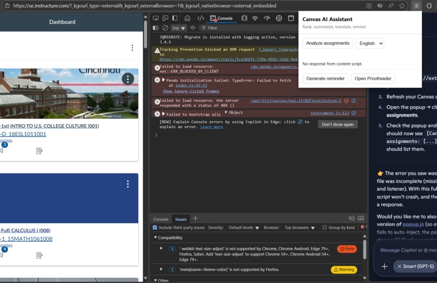Open the CALCULUS I (008) course link
Image resolution: width=437 pixels, height=283 pixels.
(x=25, y=230)
